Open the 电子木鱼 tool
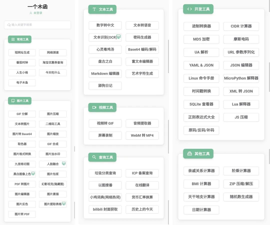This screenshot has height=225, width=270. 22,83
